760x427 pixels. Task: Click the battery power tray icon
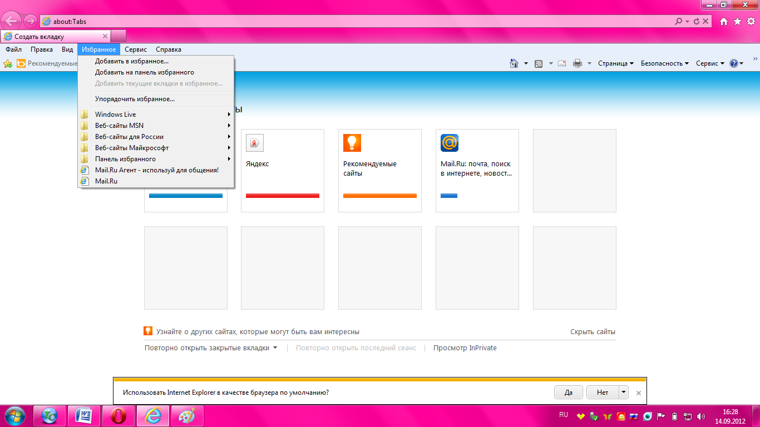(x=675, y=416)
